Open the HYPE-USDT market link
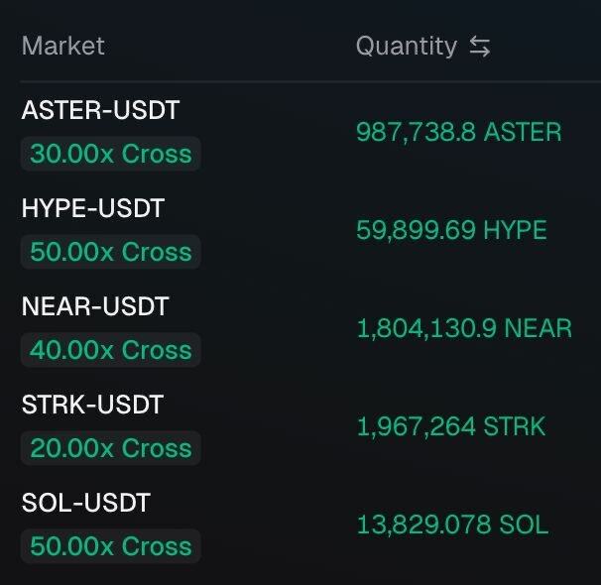601x585 pixels. (x=92, y=208)
